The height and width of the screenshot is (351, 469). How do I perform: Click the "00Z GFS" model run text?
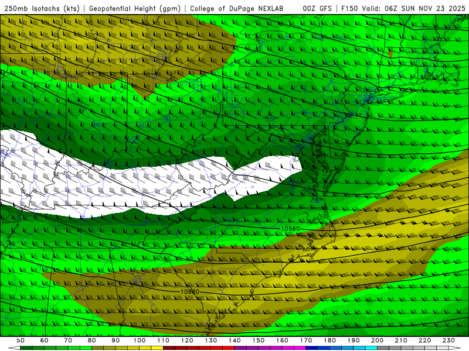(x=317, y=9)
